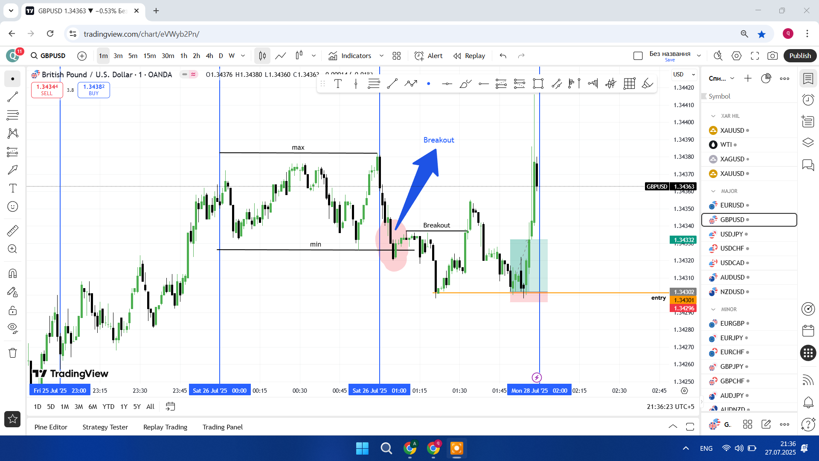Click the magnet mode icon
Image resolution: width=819 pixels, height=461 pixels.
(x=13, y=273)
